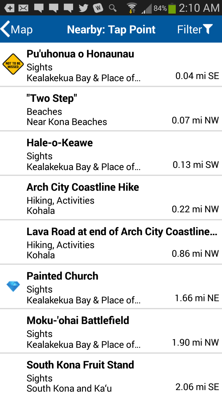Screen dimensions: 222x395
Task: Tap the Not To Be Missed sign icon
Action: click(x=13, y=64)
